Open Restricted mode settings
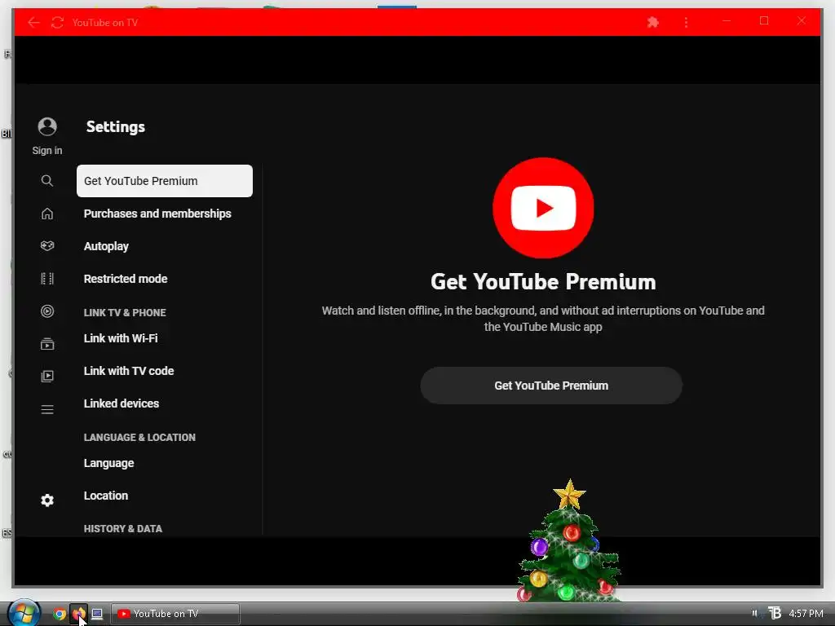Screen dimensions: 835x626 click(x=125, y=279)
